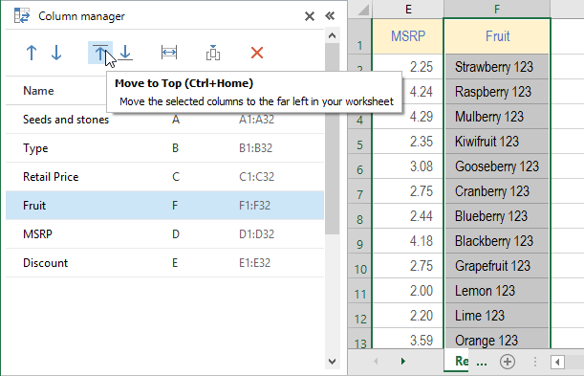Click cell Orange 123
Image resolution: width=584 pixels, height=376 pixels.
[x=497, y=339]
